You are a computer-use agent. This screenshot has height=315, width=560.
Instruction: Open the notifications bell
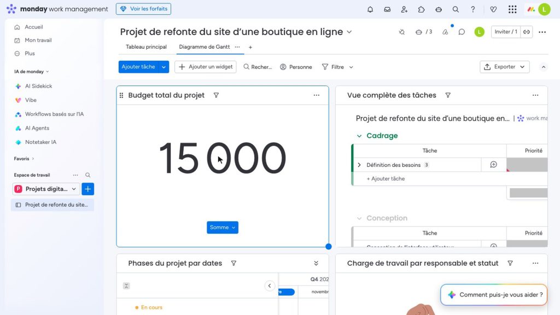coord(370,9)
